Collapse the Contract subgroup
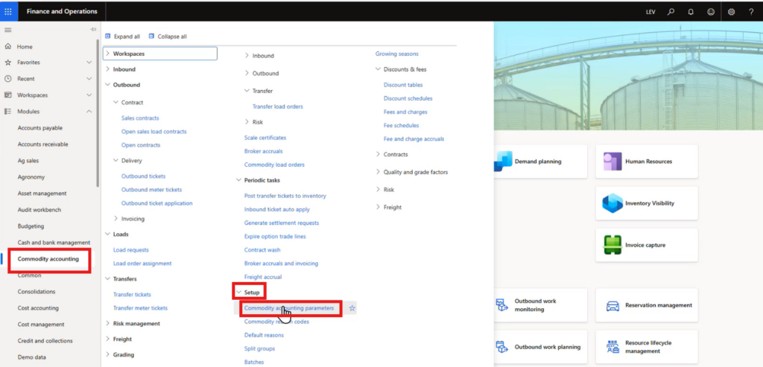Image resolution: width=763 pixels, height=367 pixels. pyautogui.click(x=115, y=103)
